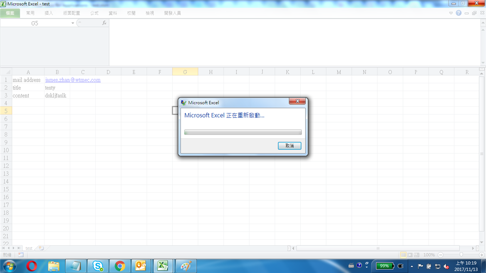
Task: Select cell containing 'testy'
Action: (57, 88)
